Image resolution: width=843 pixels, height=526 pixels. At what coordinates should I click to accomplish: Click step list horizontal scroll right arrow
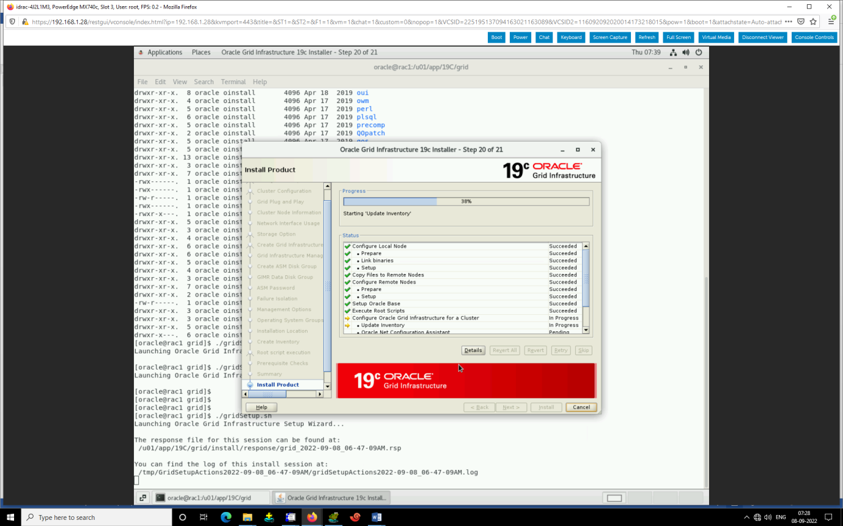tap(319, 394)
